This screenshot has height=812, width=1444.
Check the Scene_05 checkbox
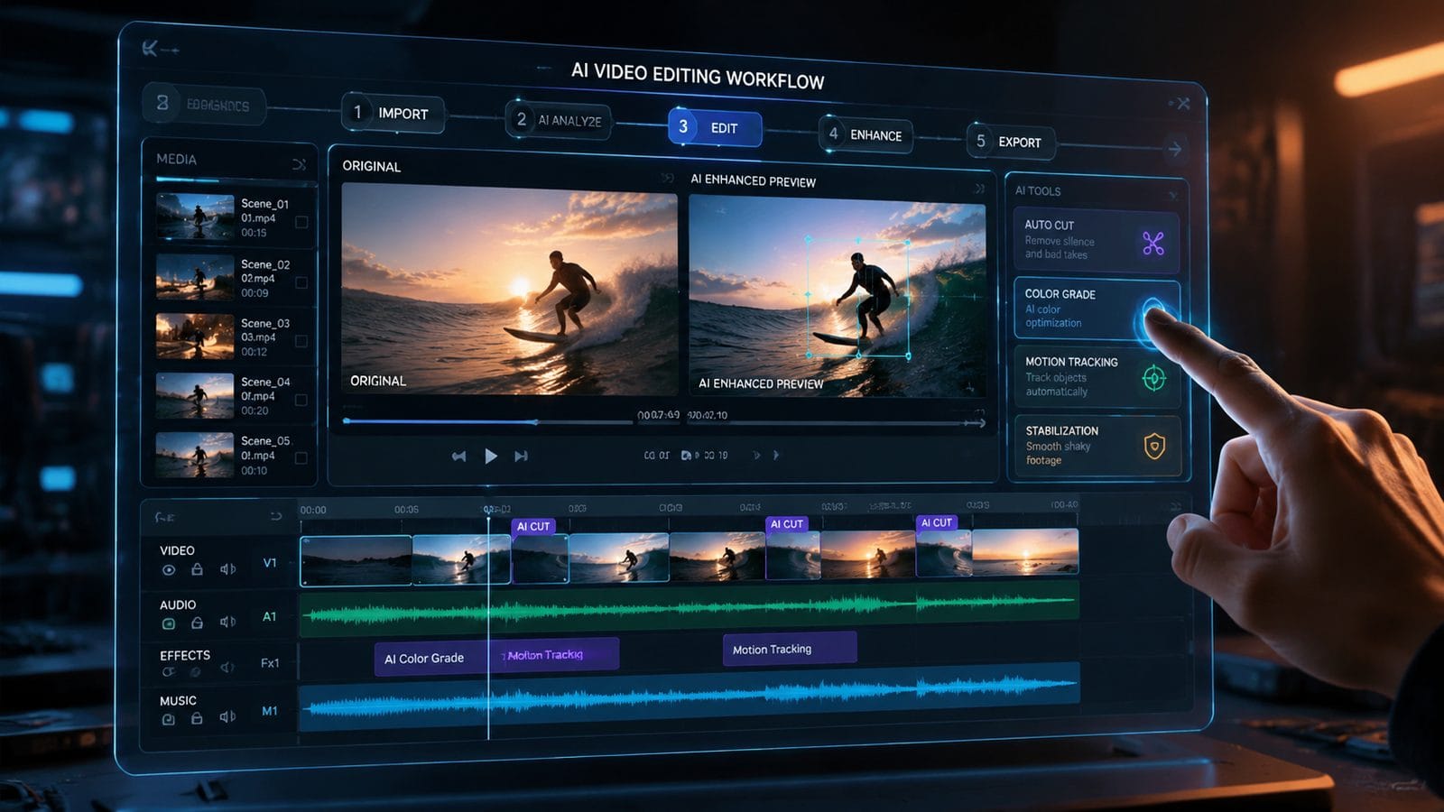[301, 458]
